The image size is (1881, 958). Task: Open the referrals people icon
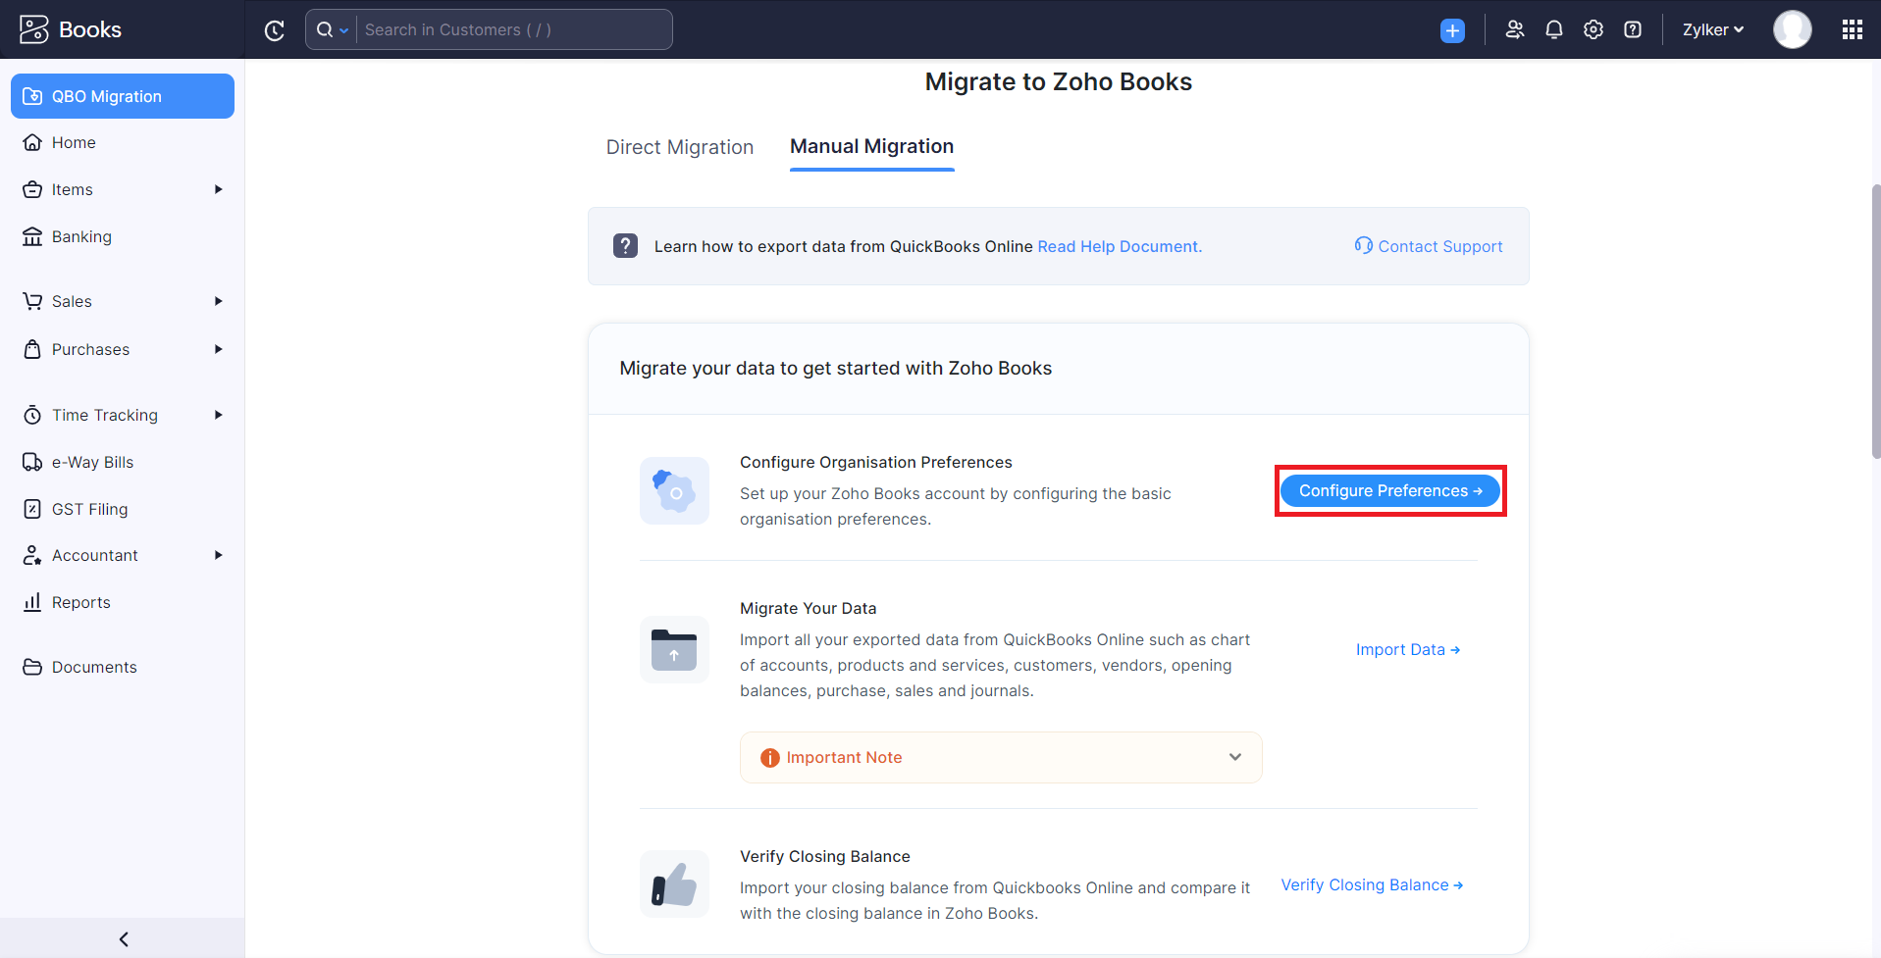(x=1515, y=29)
